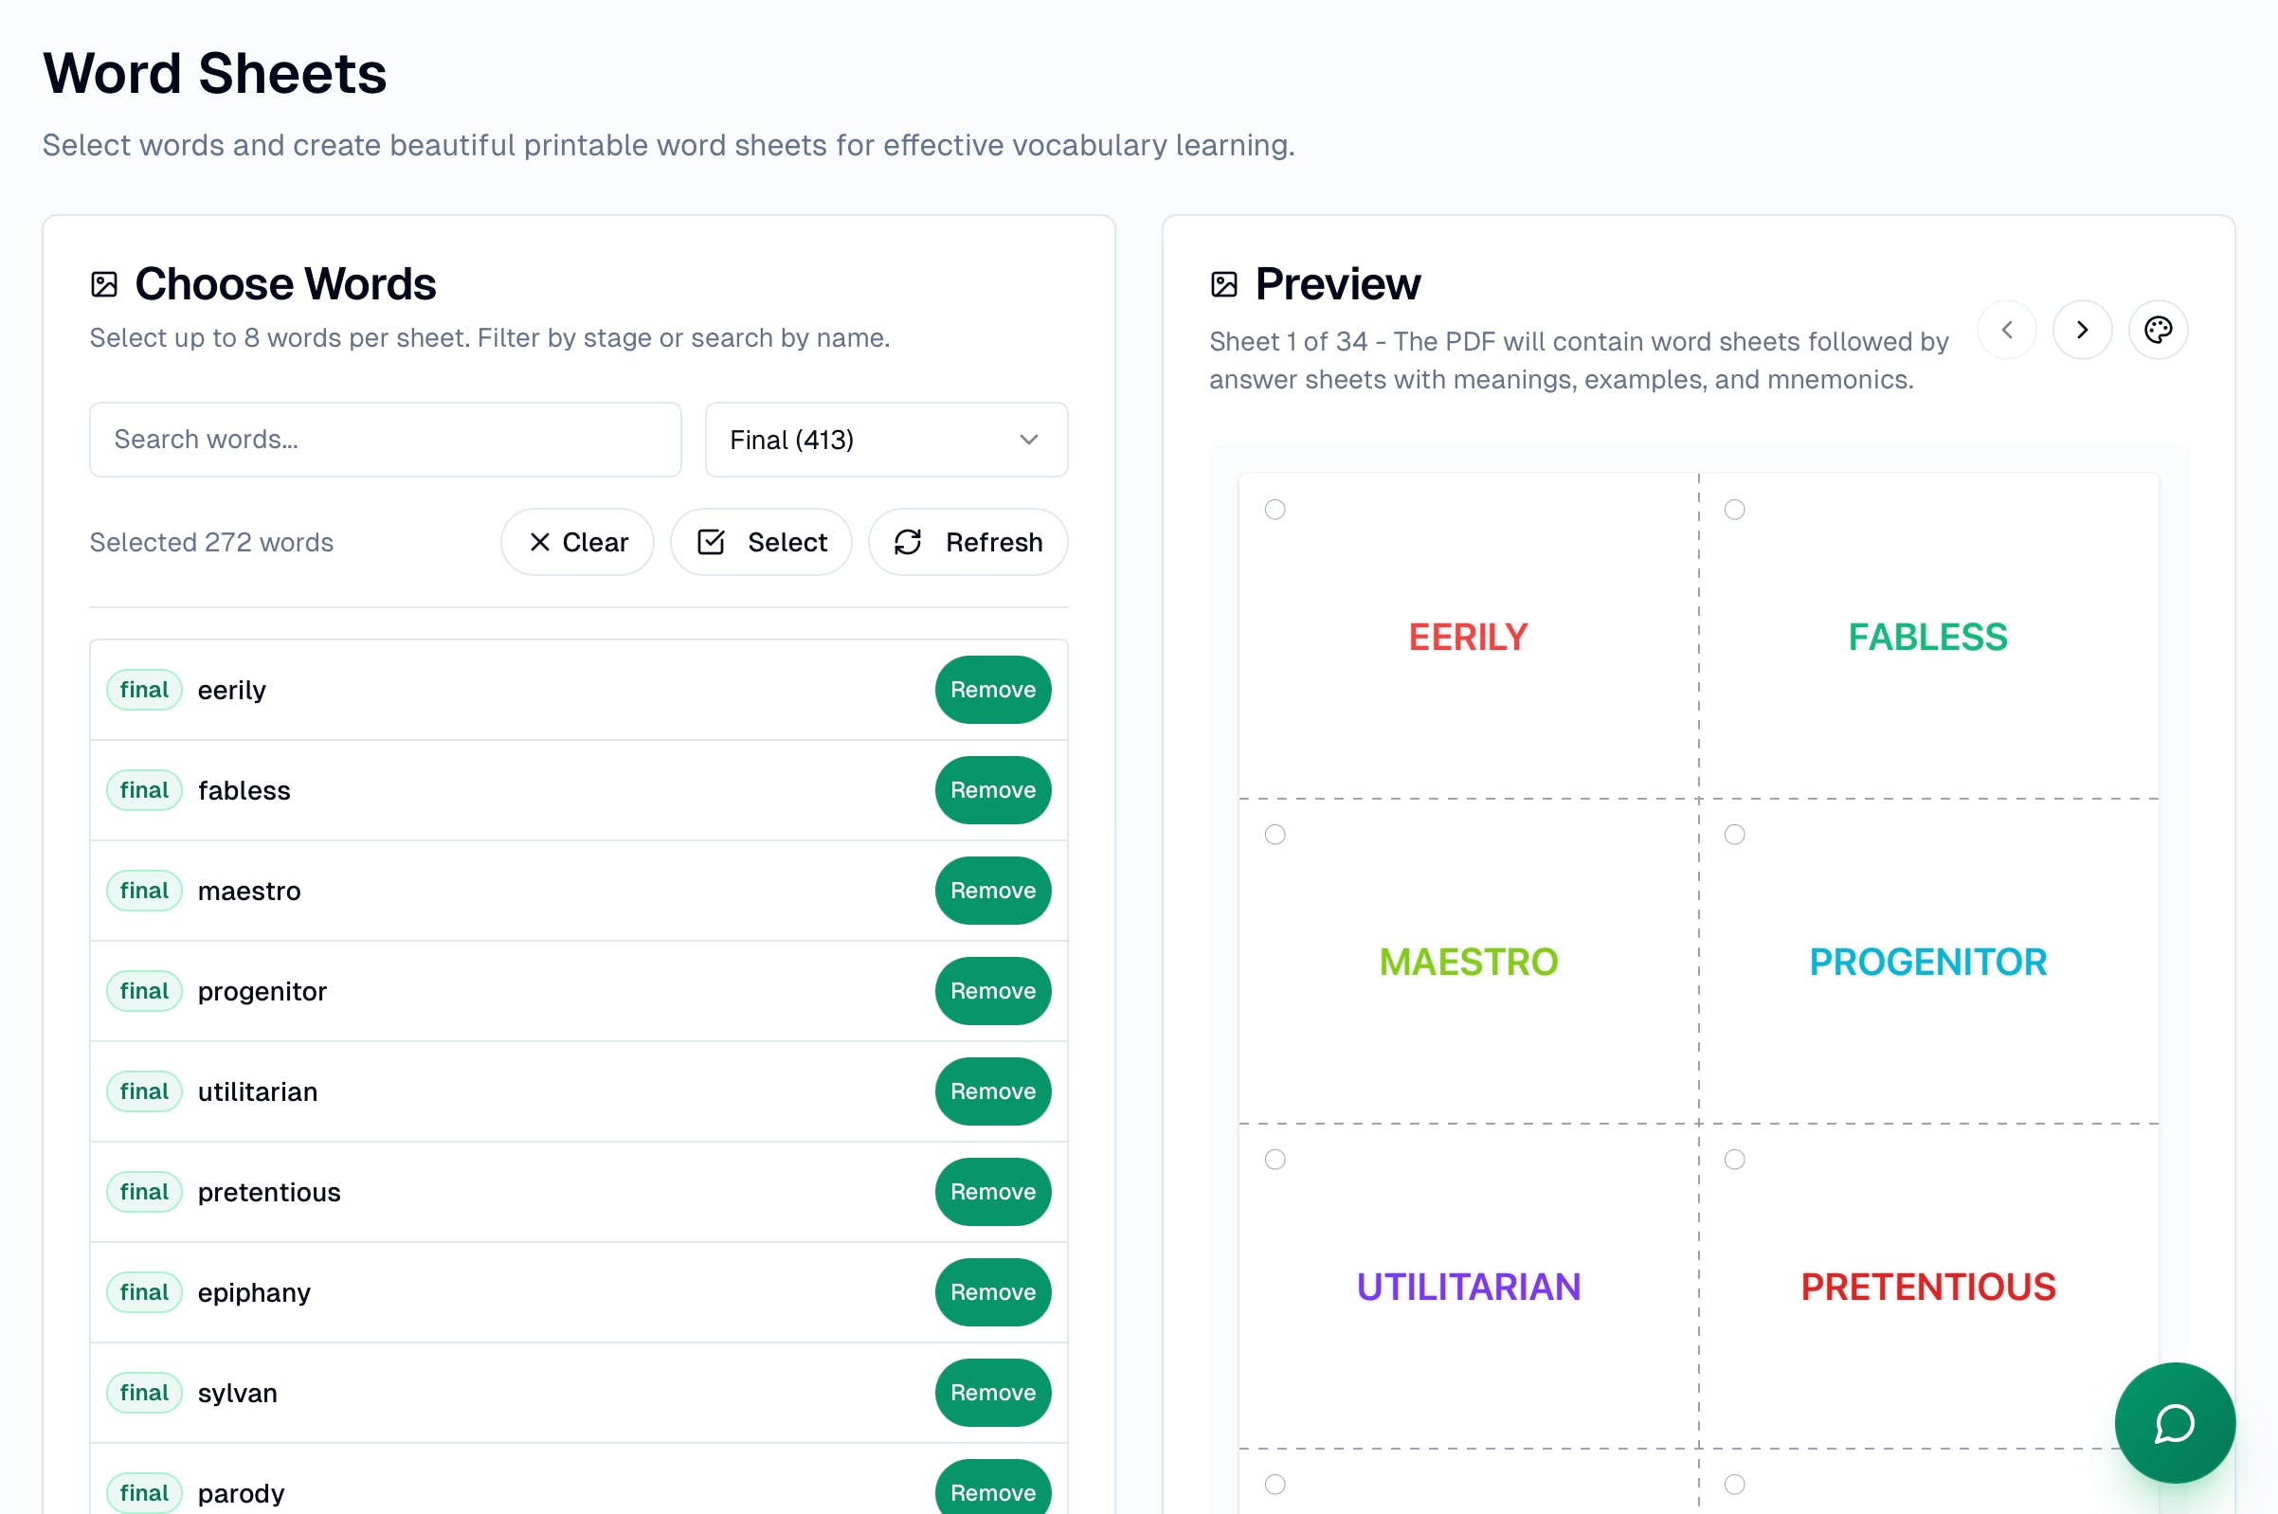Open the Final (413) stage filter dropdown

[x=885, y=440]
